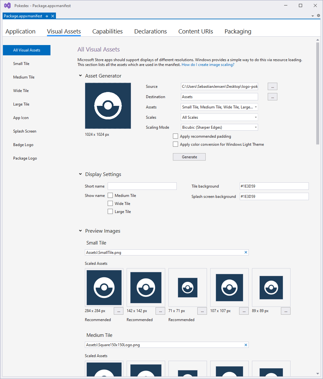This screenshot has width=323, height=379.
Task: Switch to the Capabilities tab
Action: click(x=107, y=32)
